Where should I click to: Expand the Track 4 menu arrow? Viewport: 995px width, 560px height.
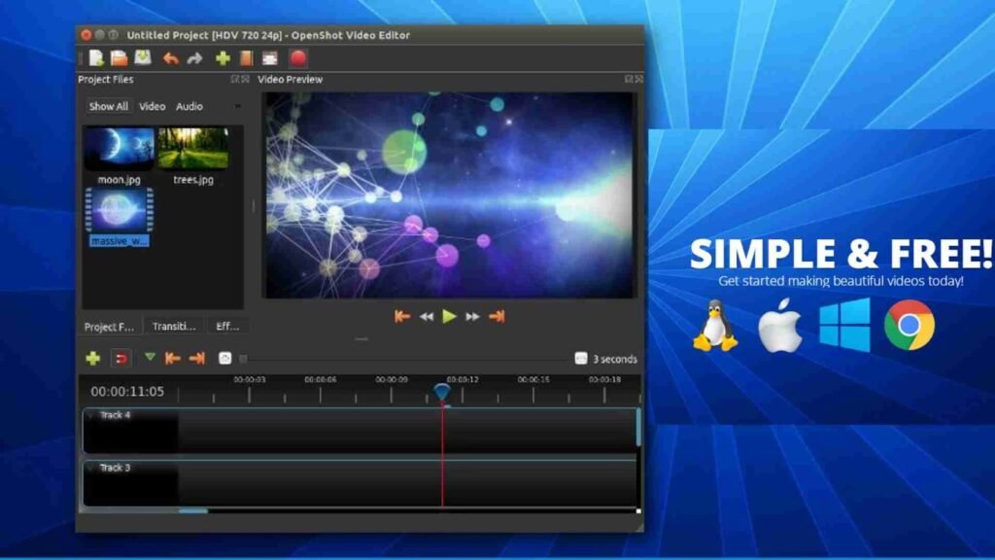tap(90, 416)
